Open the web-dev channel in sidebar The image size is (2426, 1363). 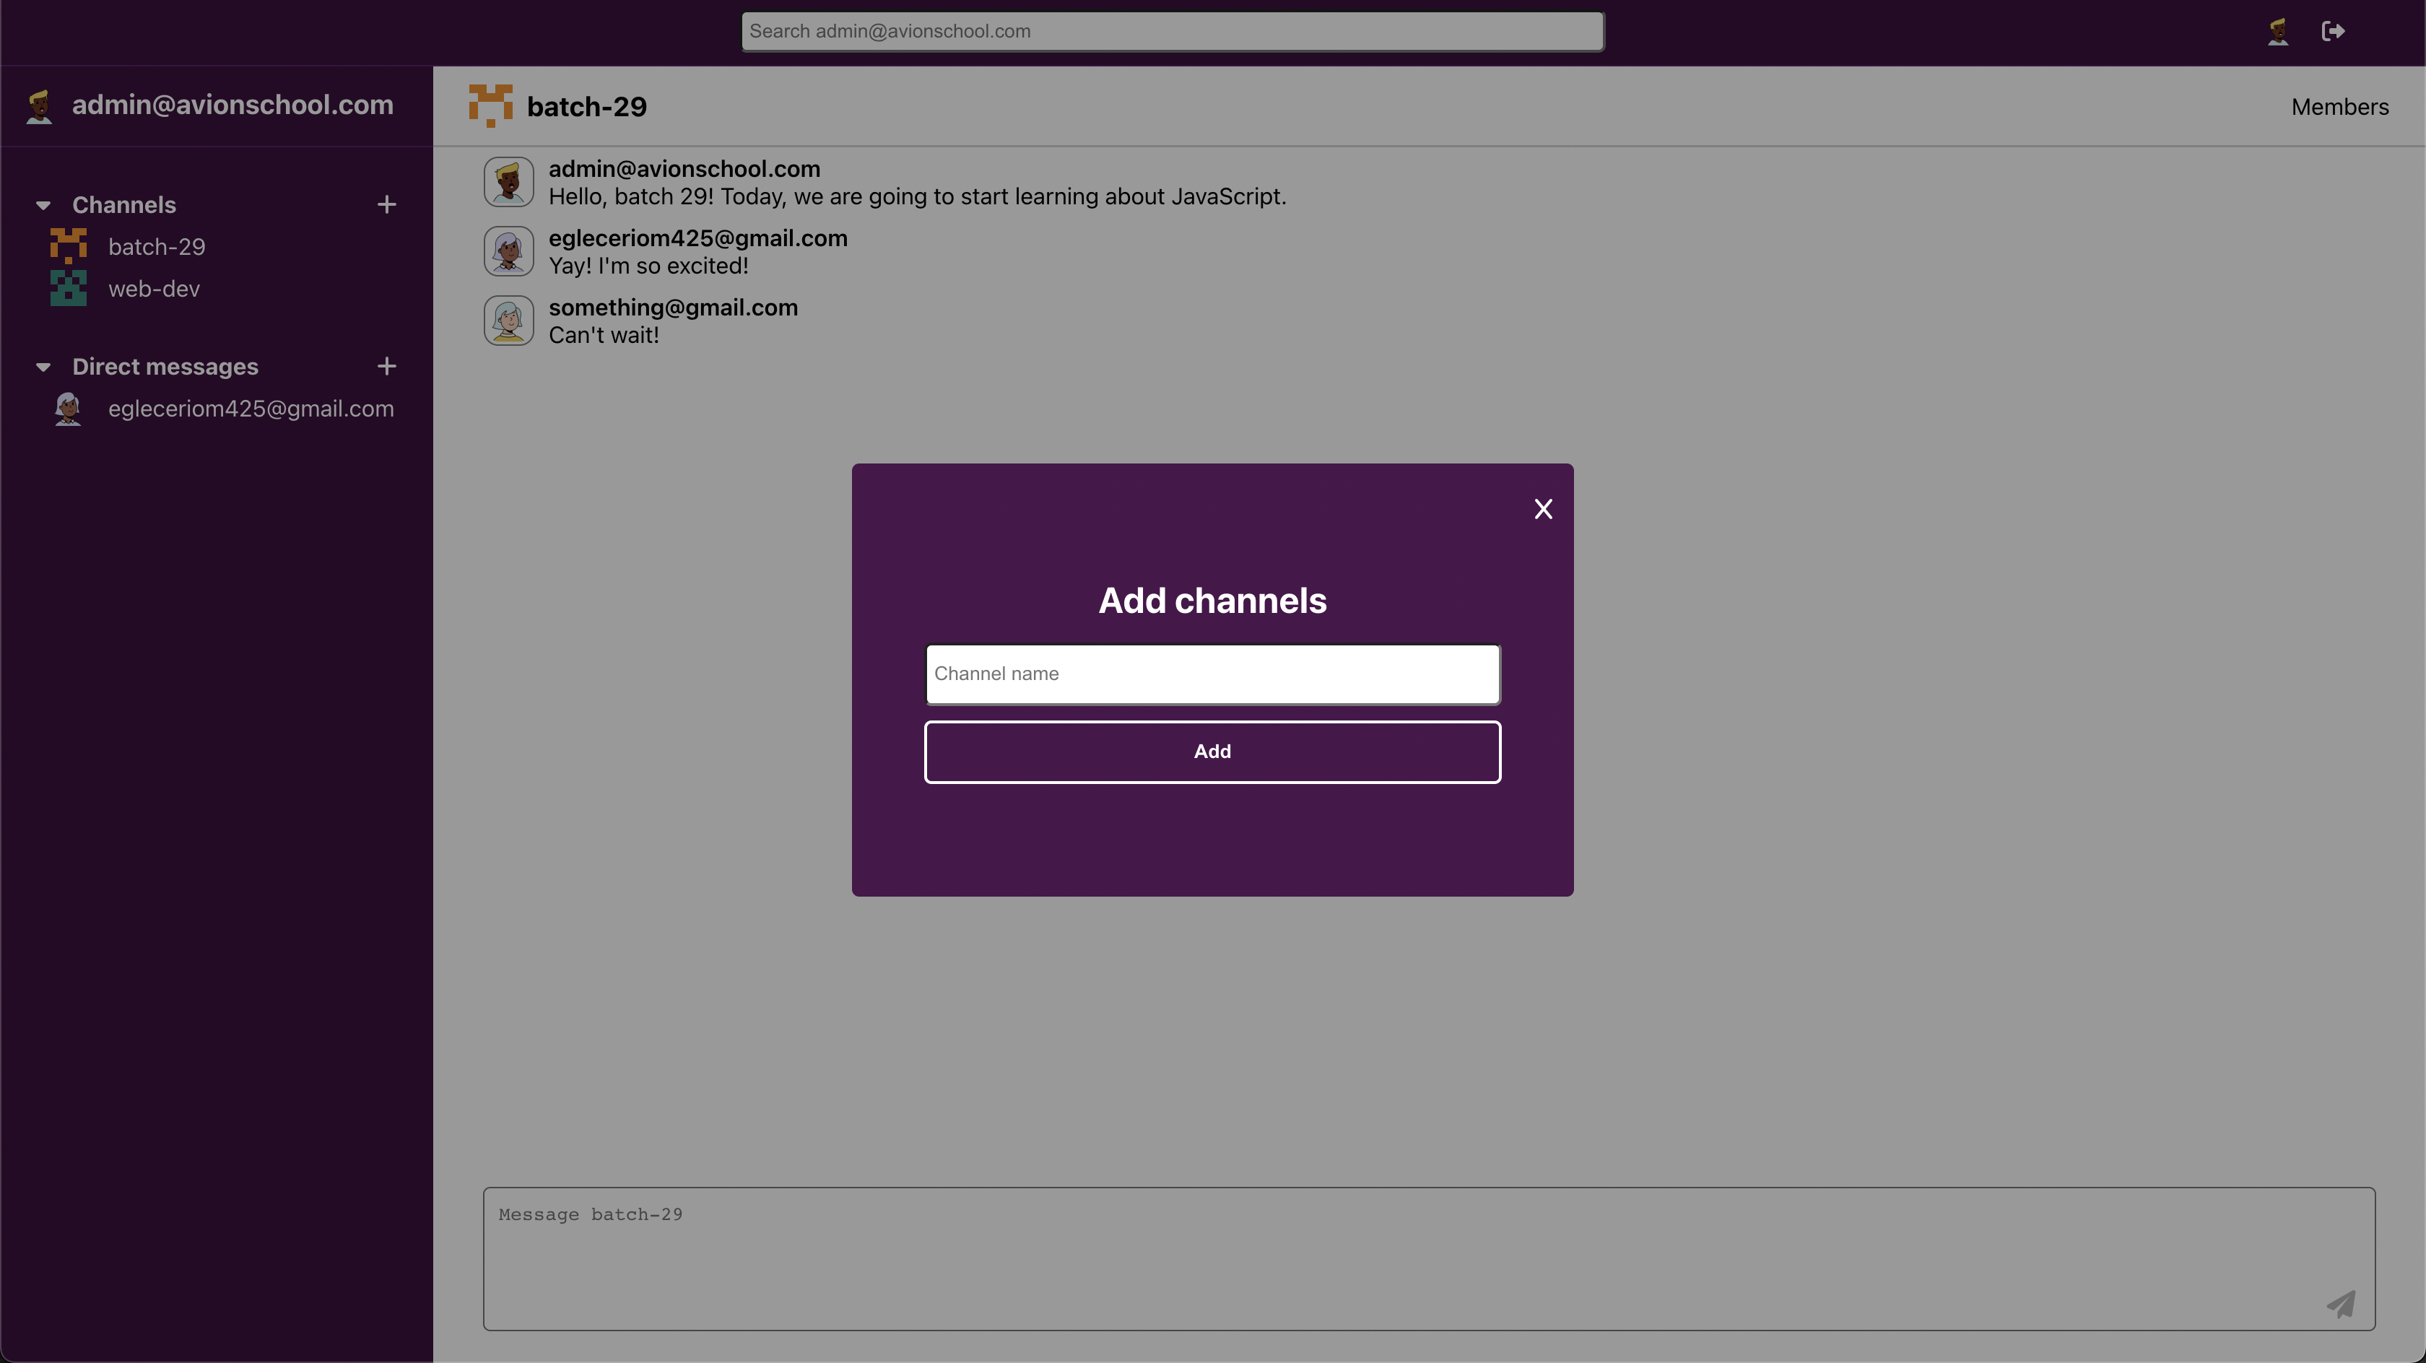(154, 289)
